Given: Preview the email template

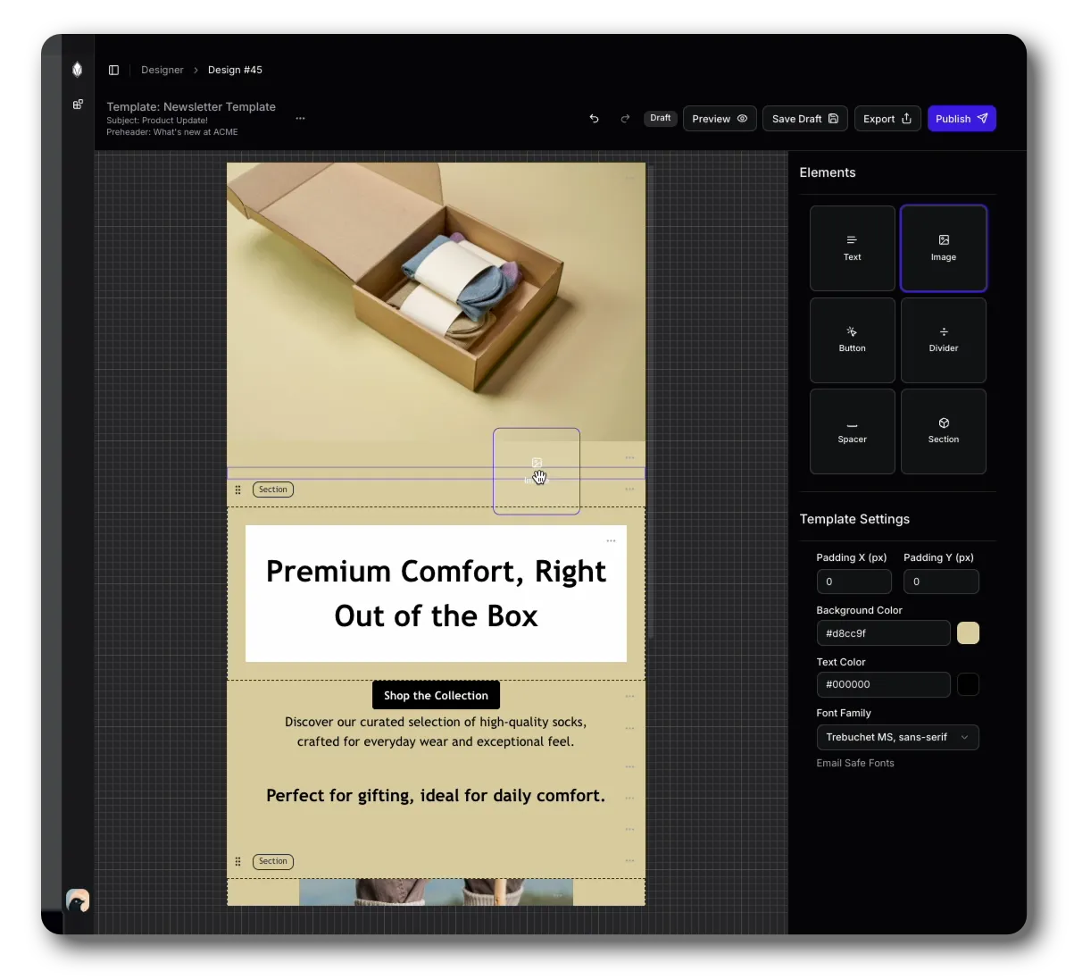Looking at the screenshot, I should (720, 119).
